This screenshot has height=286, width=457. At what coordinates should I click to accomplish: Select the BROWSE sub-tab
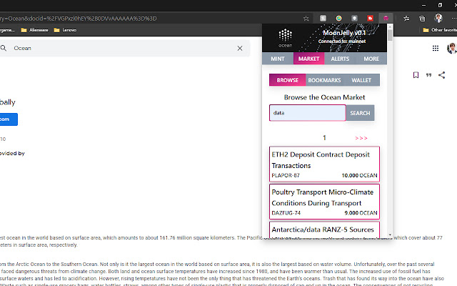287,80
